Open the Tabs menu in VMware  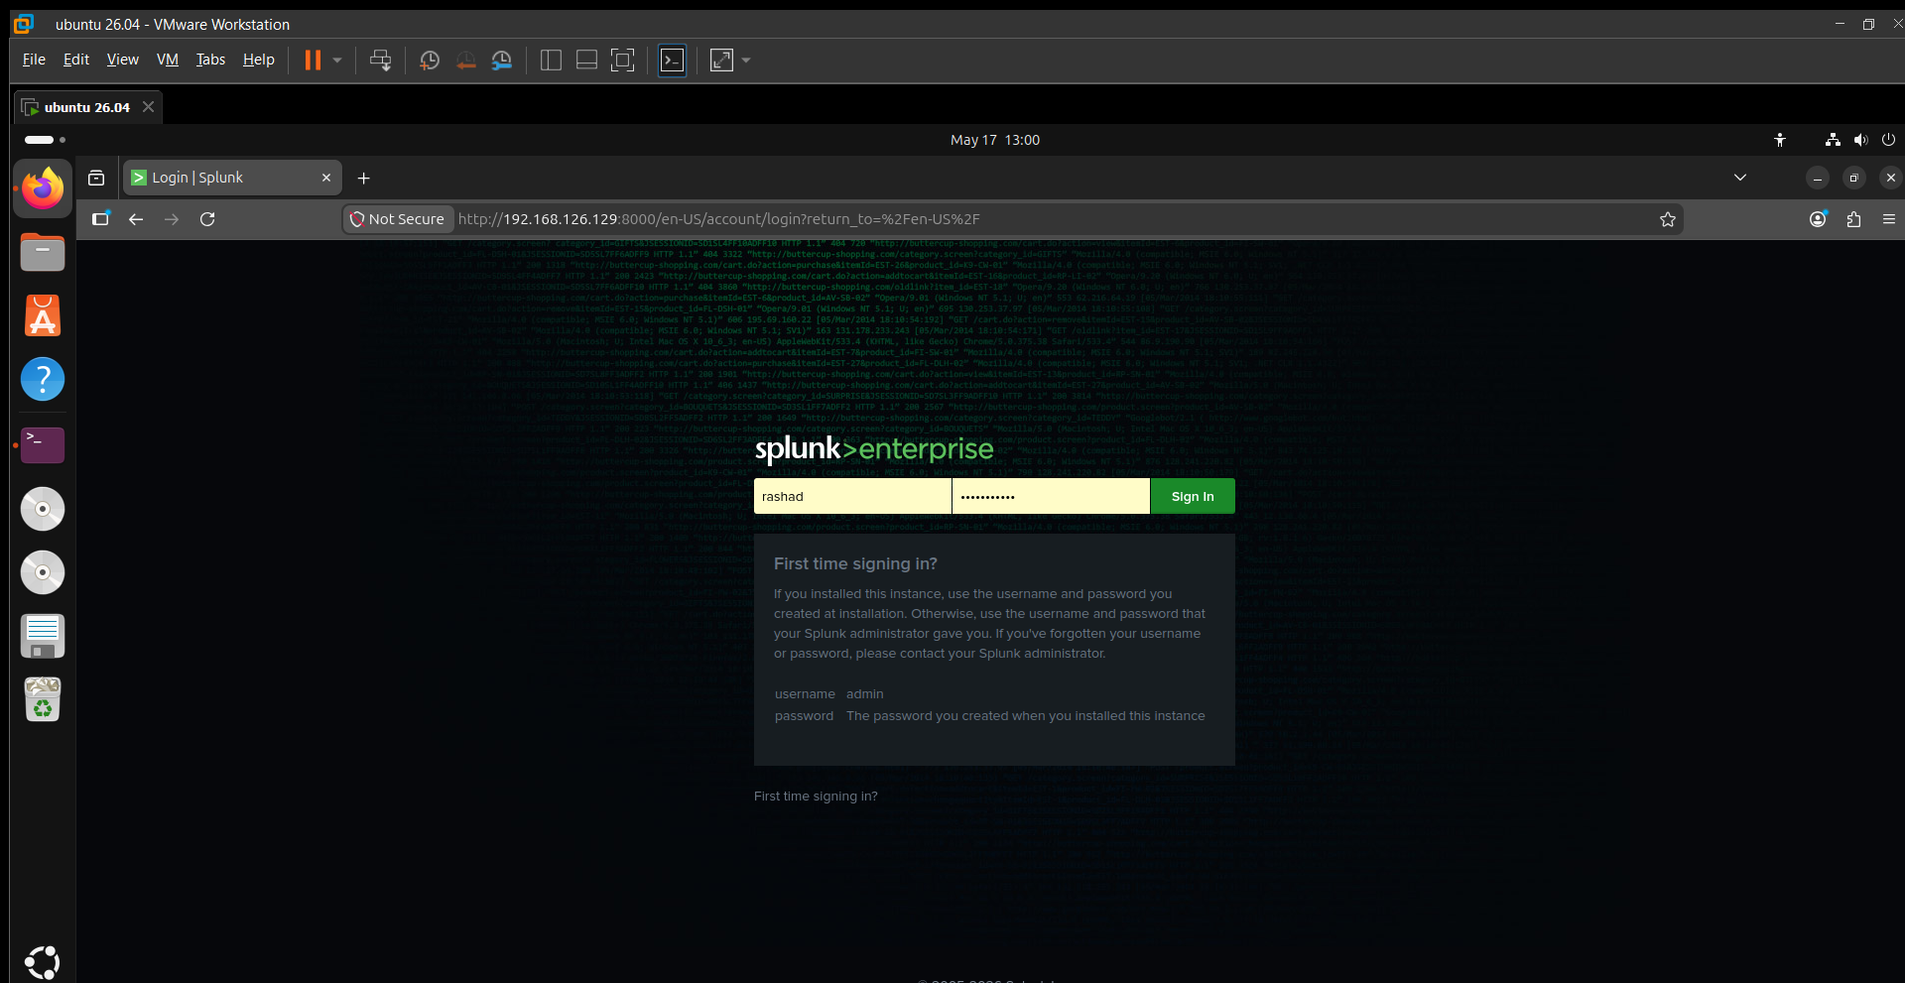tap(210, 60)
